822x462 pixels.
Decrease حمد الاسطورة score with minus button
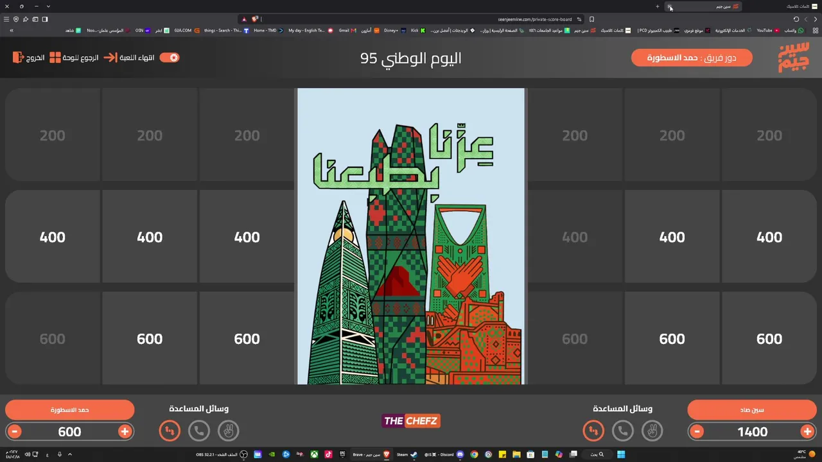(15, 432)
